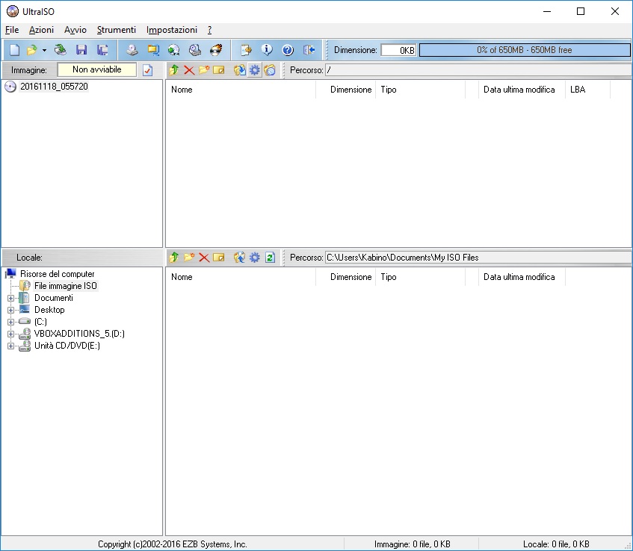Image resolution: width=633 pixels, height=551 pixels.
Task: Click the gear icon in local toolbar
Action: pyautogui.click(x=254, y=258)
